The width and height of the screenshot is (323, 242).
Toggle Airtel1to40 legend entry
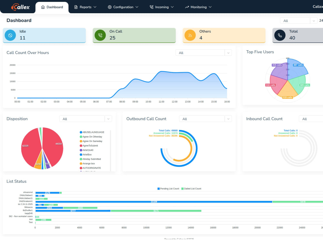tap(87, 150)
